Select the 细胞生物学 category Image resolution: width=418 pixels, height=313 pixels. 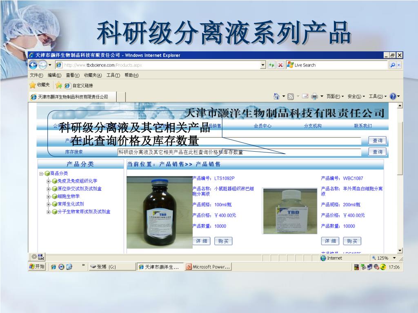69,196
